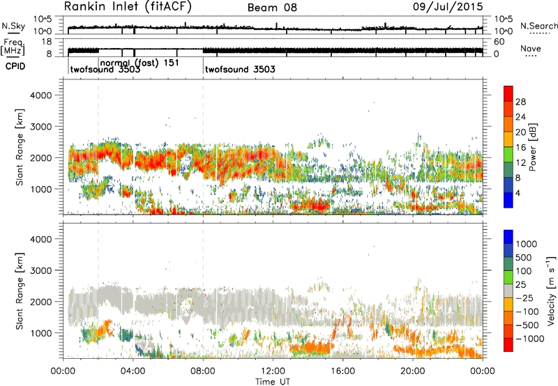This screenshot has width=558, height=386.
Task: Click the '20:00' time tick label
Action: [x=413, y=371]
